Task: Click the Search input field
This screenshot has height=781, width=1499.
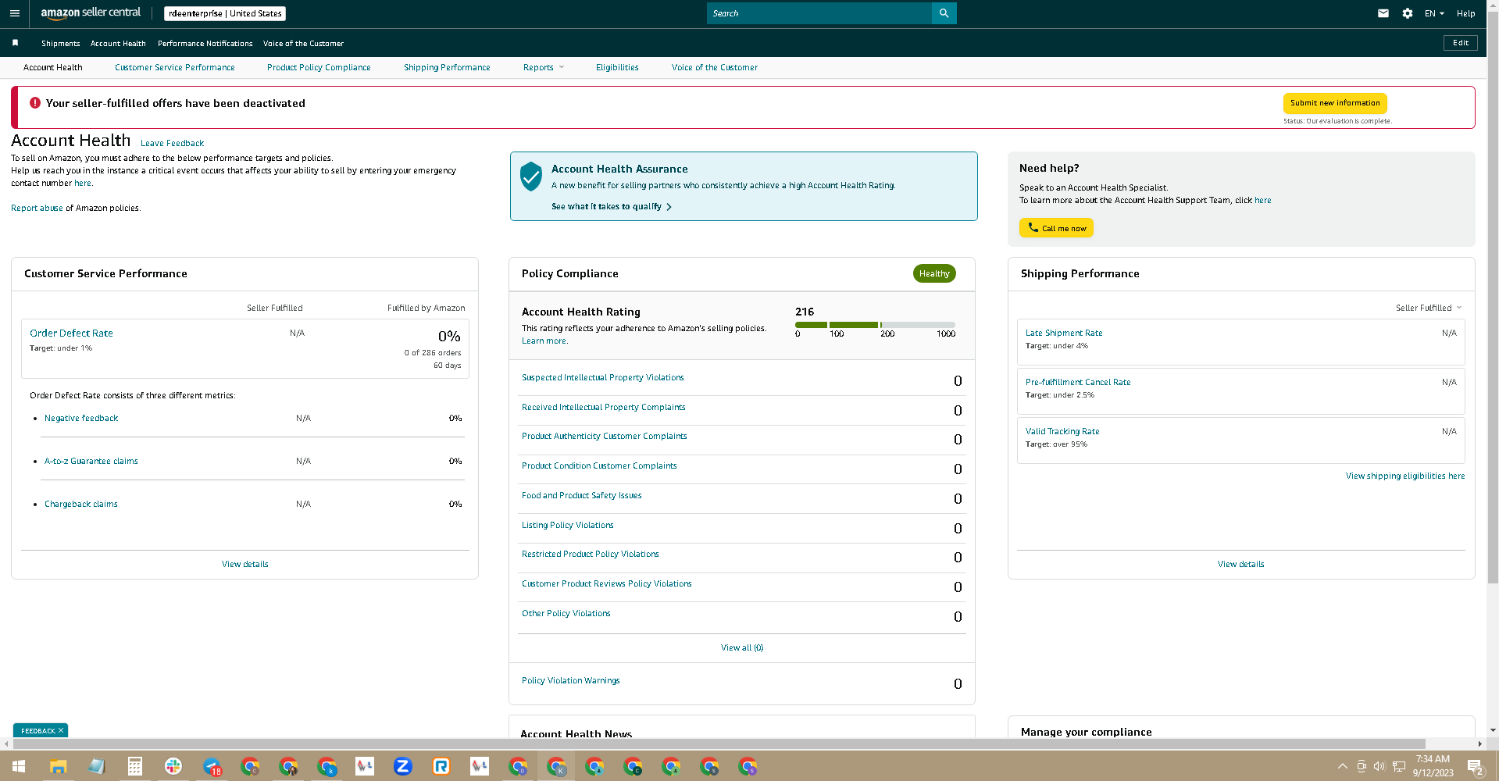Action: point(819,13)
